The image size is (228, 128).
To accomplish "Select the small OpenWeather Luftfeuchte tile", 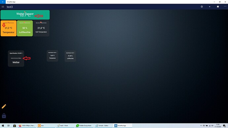I will (x=70, y=56).
